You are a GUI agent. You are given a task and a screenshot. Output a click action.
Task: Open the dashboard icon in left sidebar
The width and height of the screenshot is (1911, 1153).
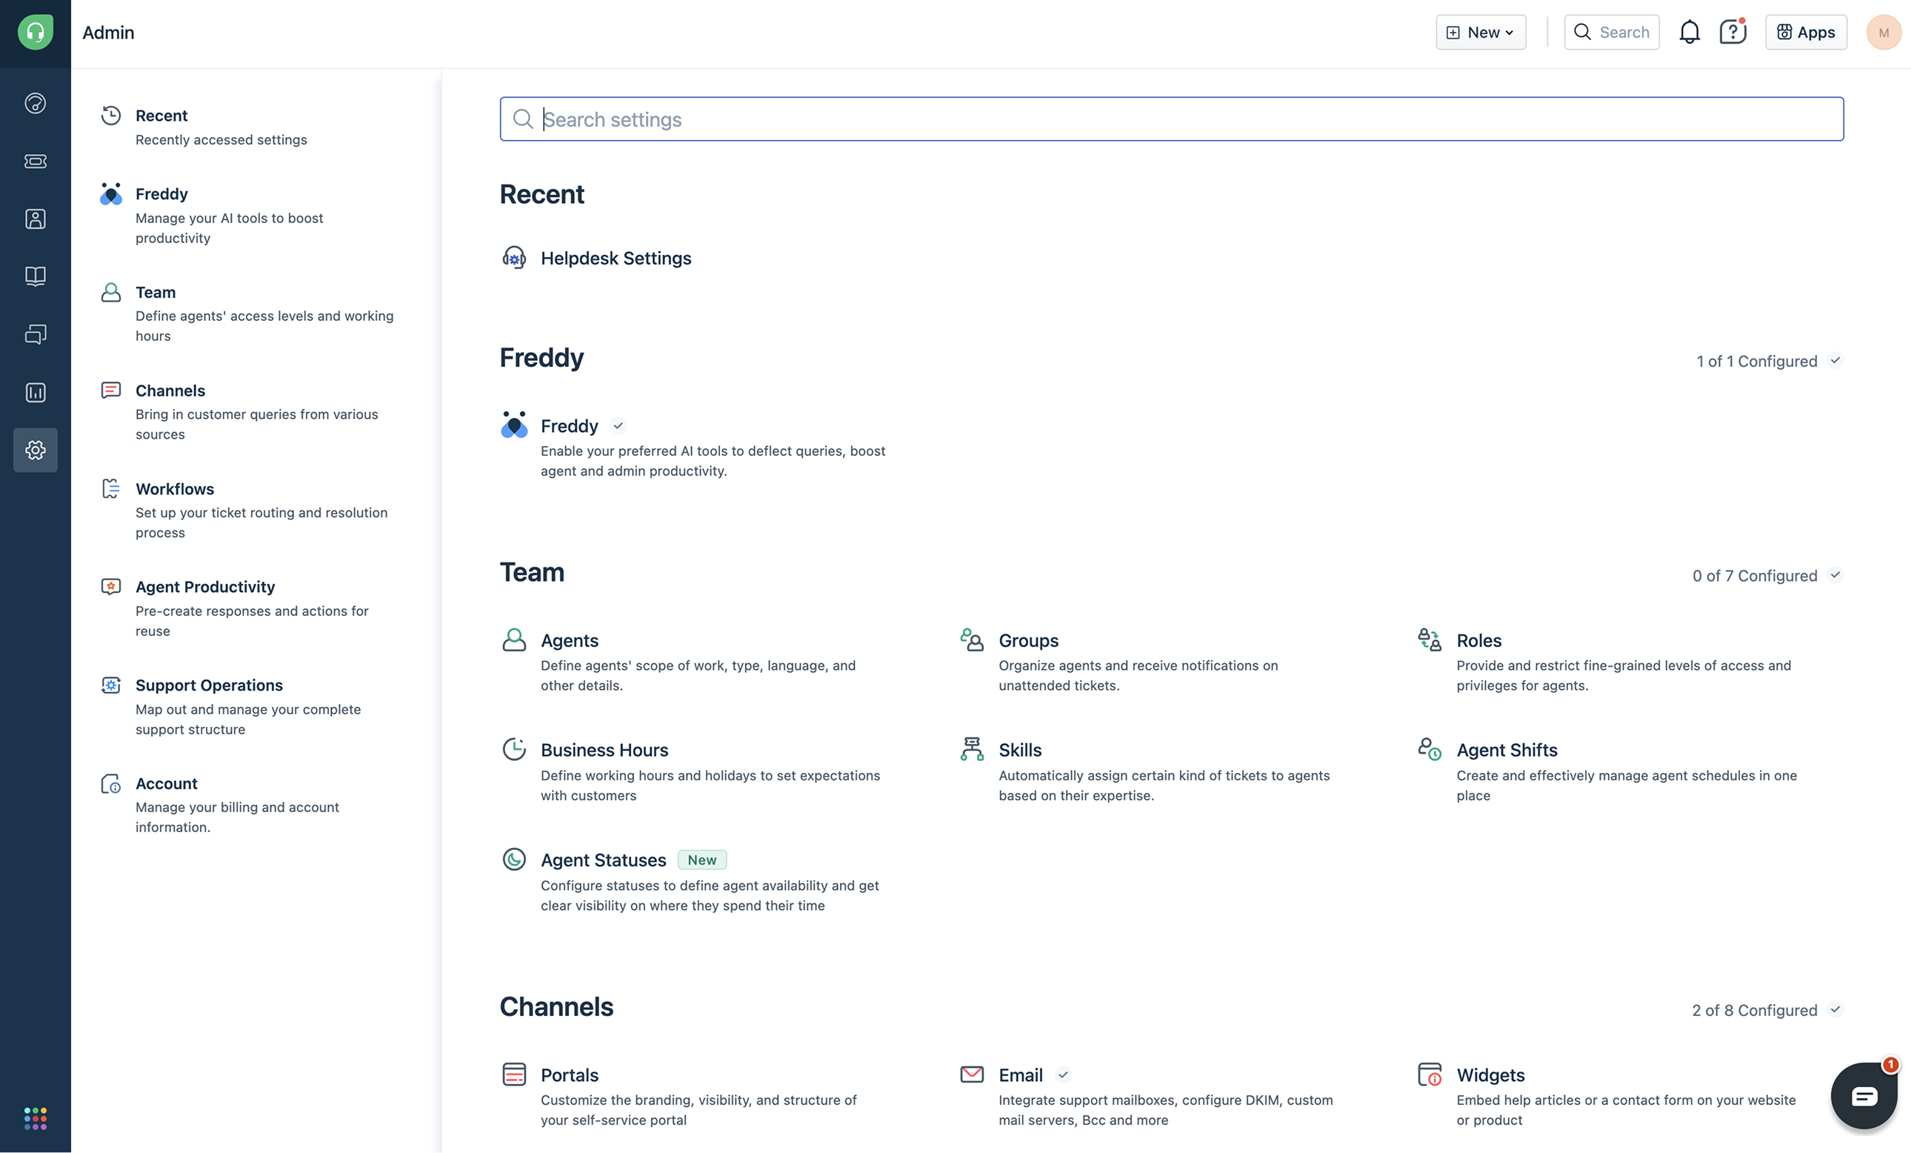tap(35, 103)
